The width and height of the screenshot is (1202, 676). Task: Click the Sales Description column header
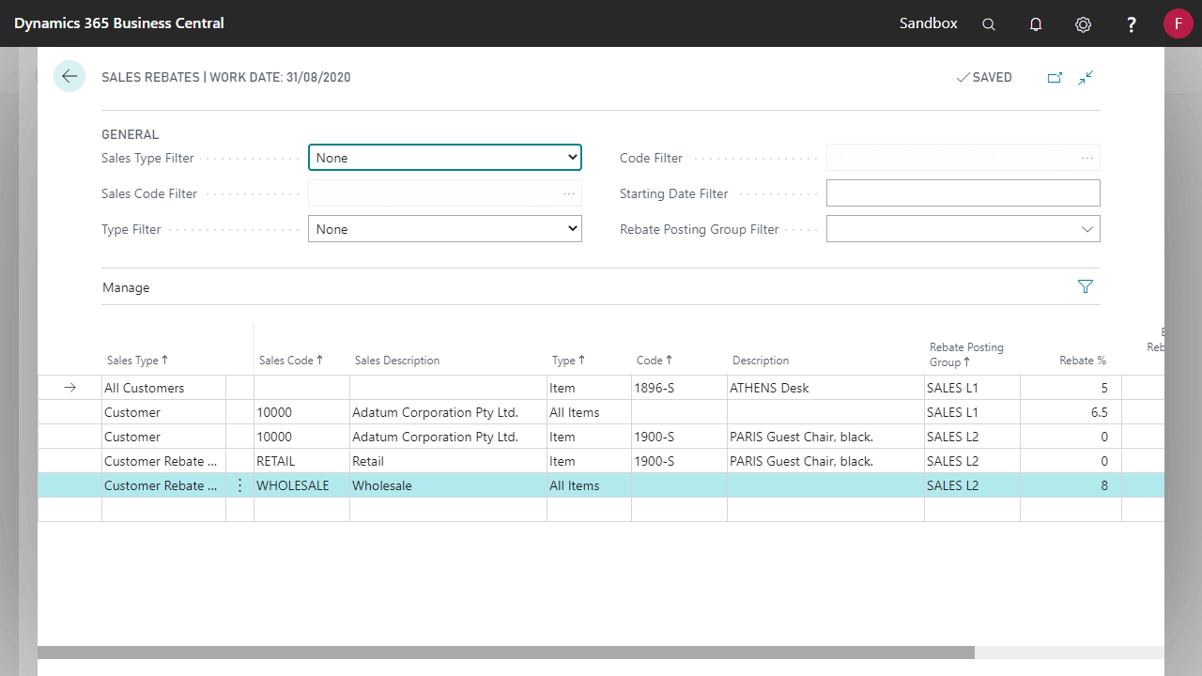click(x=397, y=361)
